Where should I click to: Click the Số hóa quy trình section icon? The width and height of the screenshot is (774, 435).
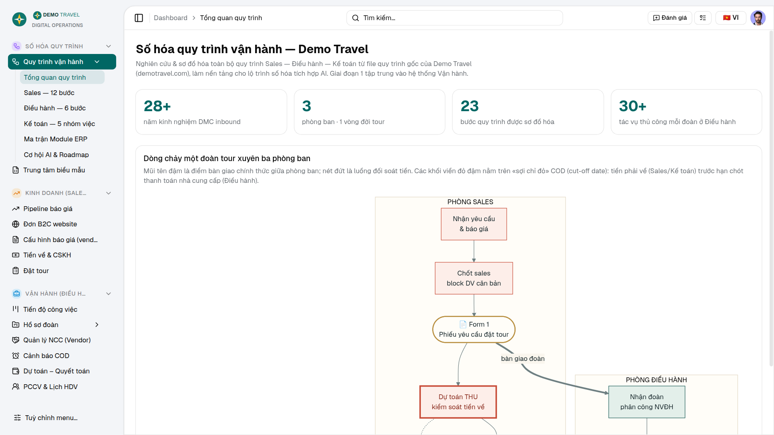pos(17,46)
